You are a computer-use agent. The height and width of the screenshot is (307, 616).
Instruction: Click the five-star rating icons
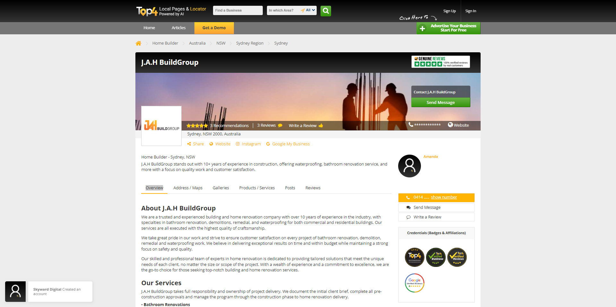(x=197, y=126)
